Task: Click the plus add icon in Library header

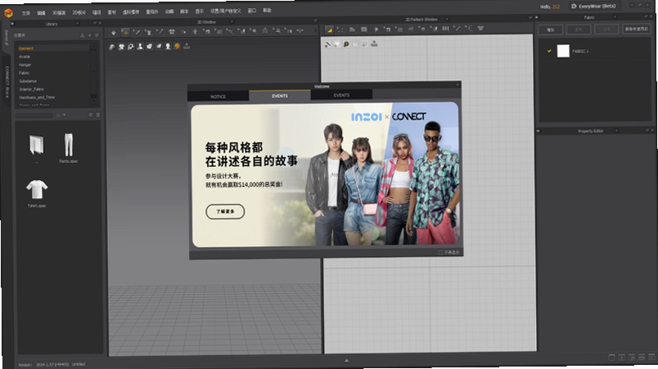Action: point(89,35)
